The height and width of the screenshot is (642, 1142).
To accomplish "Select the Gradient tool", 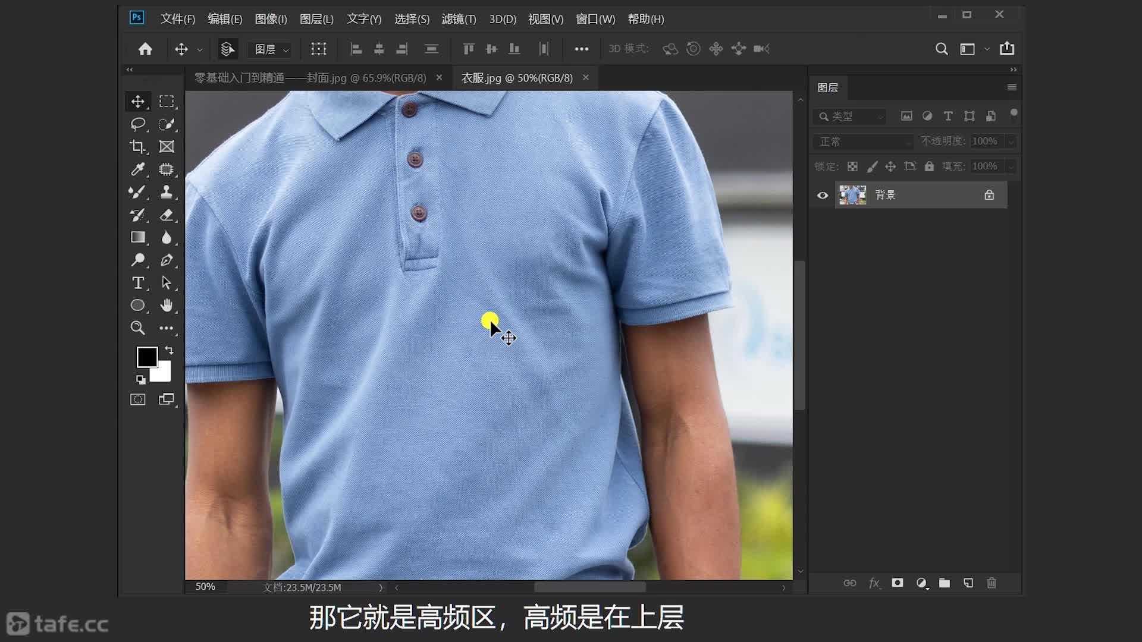I will 138,237.
